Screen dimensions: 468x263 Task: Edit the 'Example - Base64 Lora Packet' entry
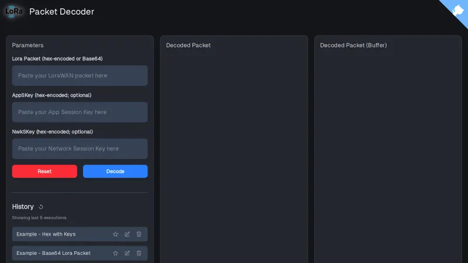[x=127, y=253]
